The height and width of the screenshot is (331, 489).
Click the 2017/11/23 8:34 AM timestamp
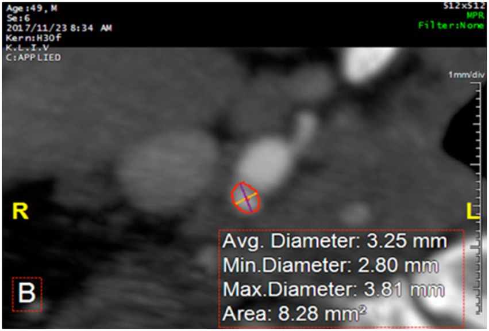(59, 28)
